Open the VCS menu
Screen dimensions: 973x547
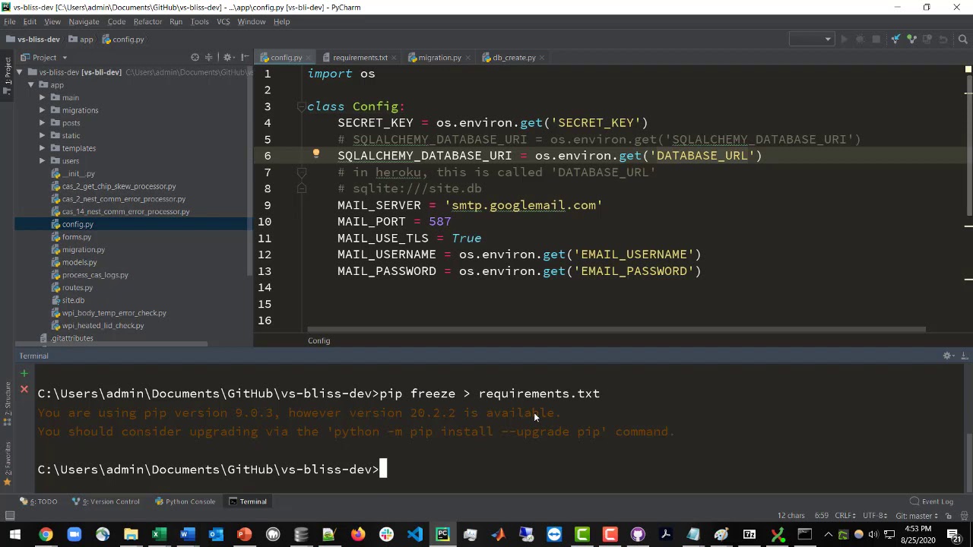(223, 21)
